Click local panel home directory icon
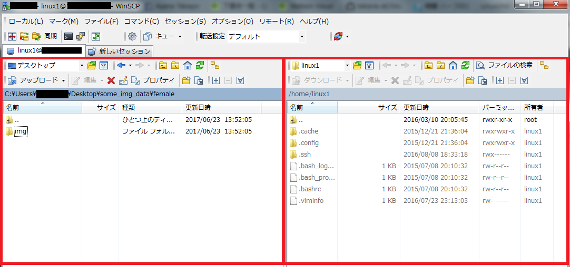 (188, 66)
